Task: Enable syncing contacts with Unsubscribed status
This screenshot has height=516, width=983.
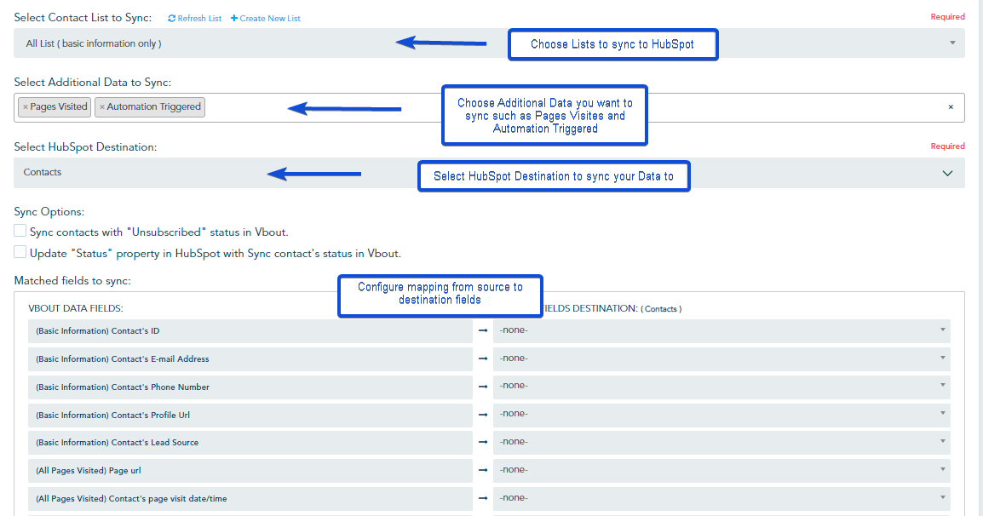Action: (x=20, y=231)
